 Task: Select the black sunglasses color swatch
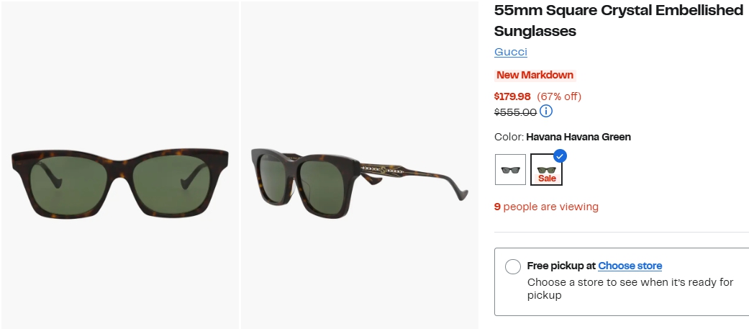(x=510, y=170)
